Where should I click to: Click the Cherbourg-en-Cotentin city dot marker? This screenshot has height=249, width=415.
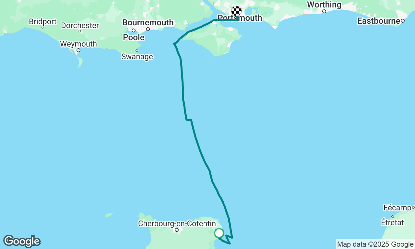coord(177,230)
